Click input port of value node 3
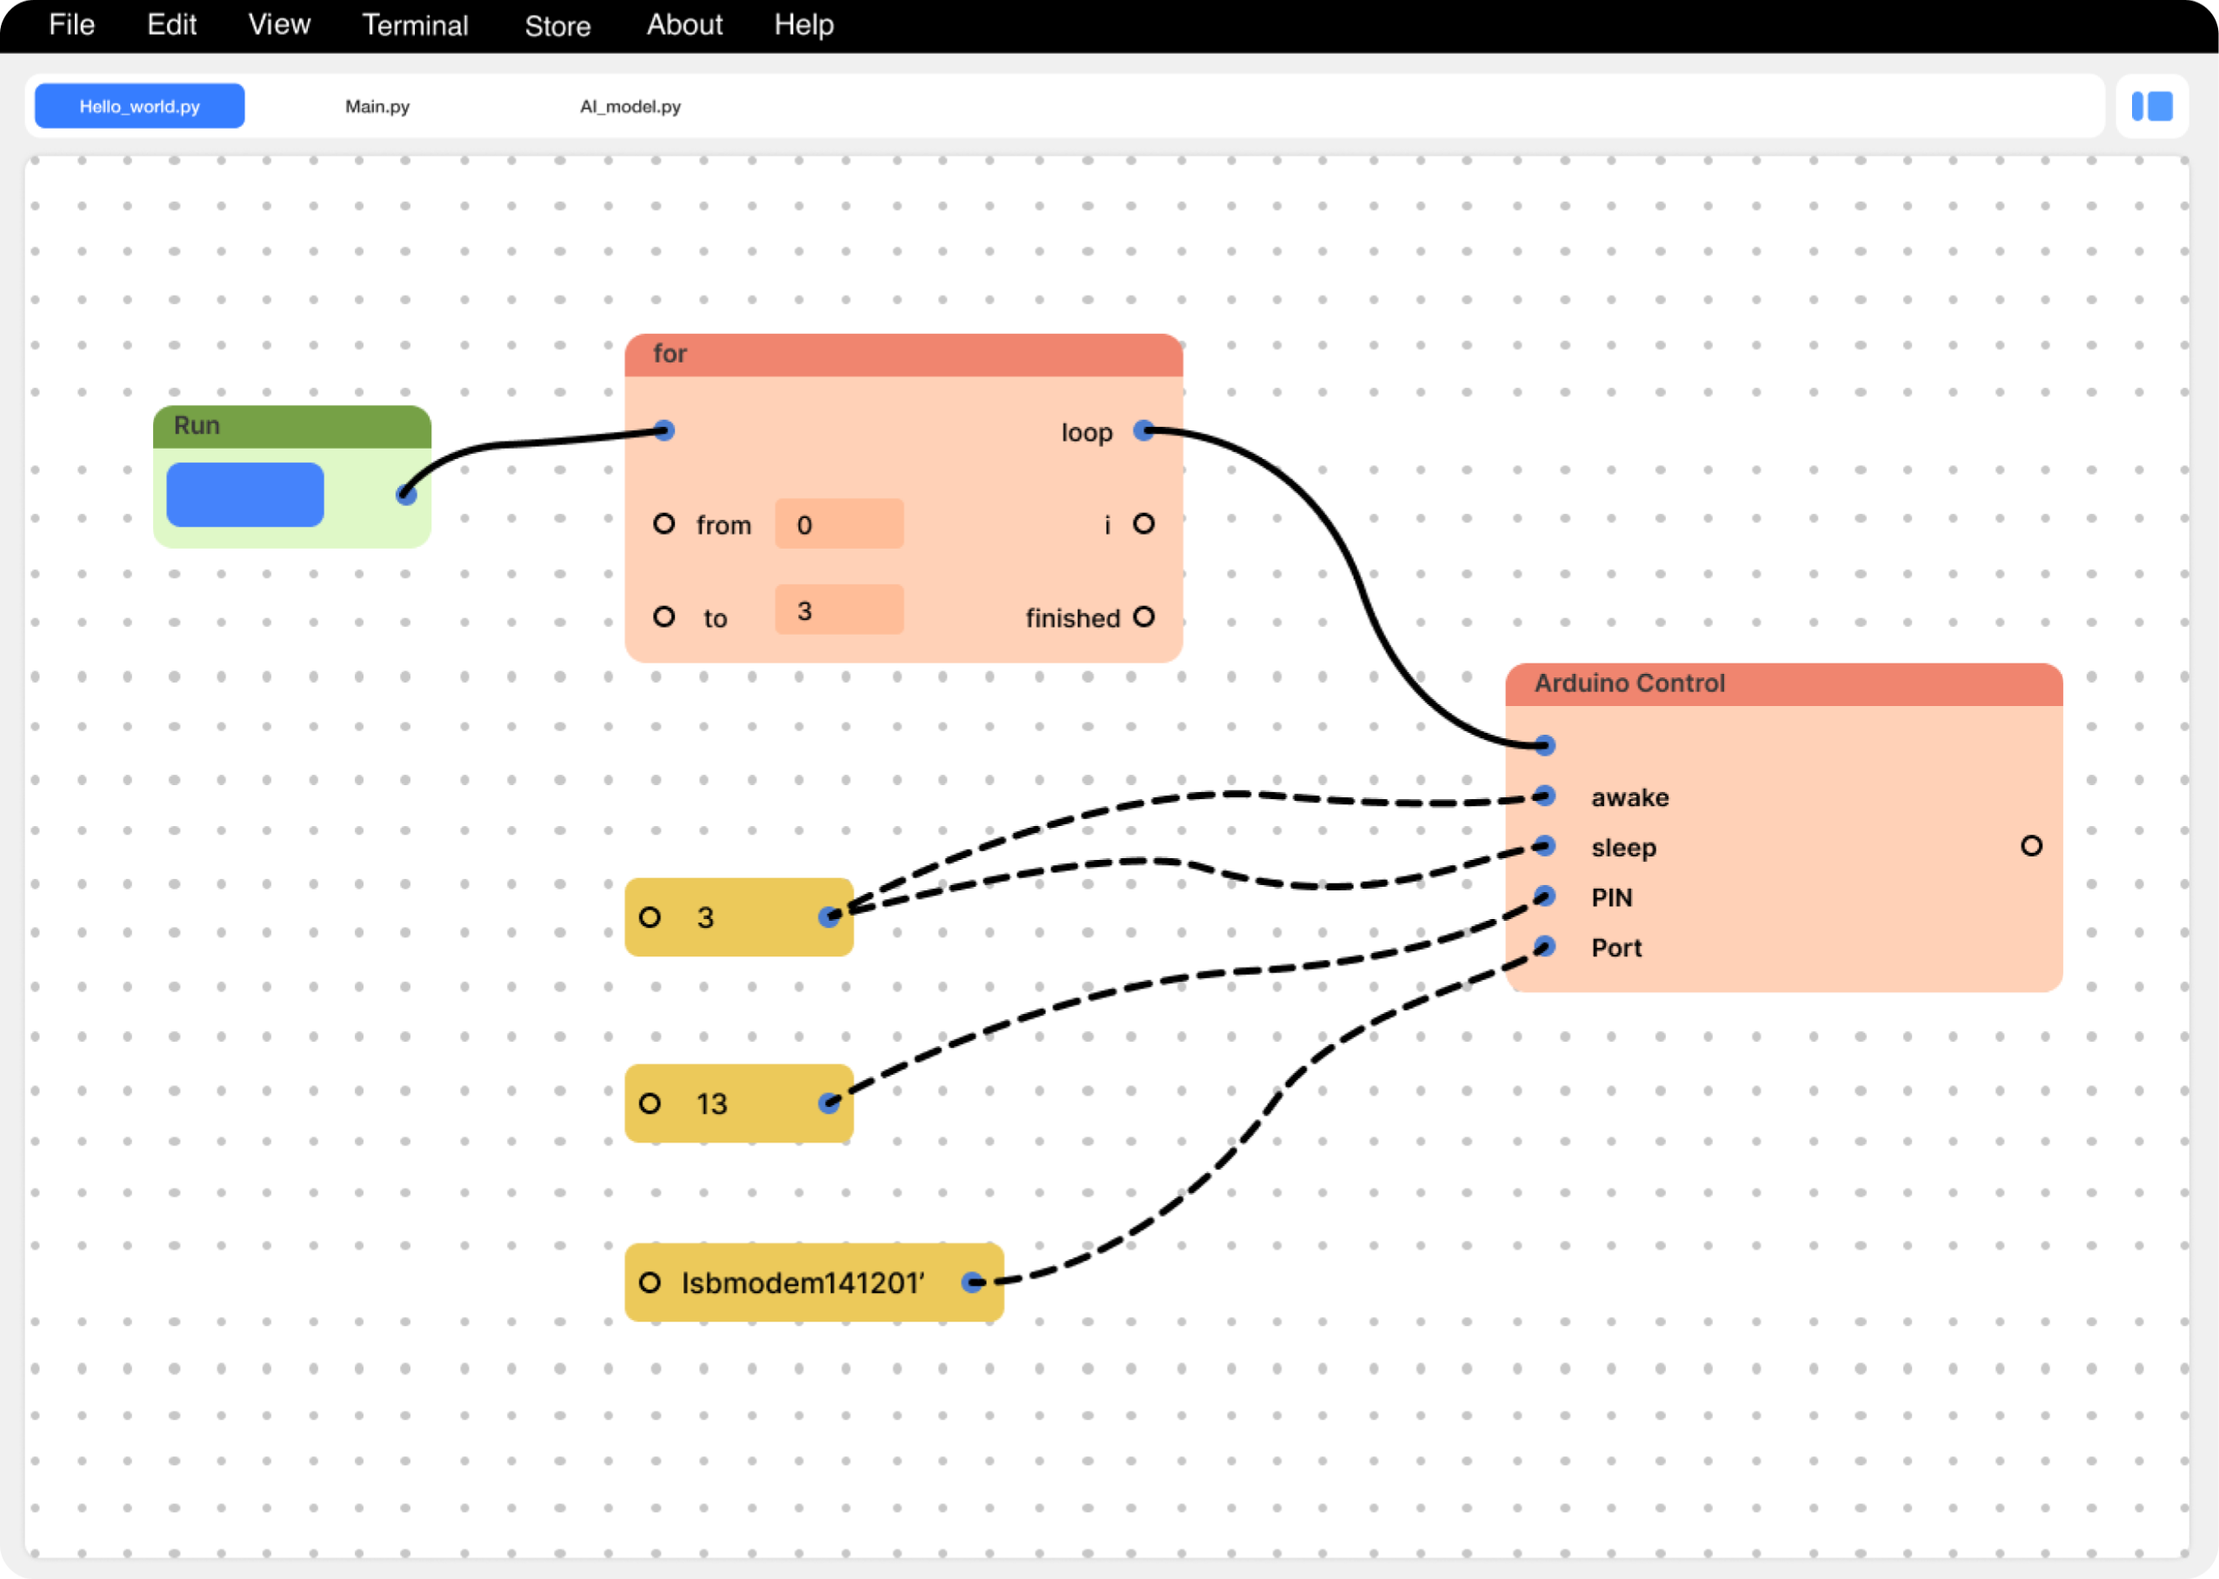 pos(650,916)
